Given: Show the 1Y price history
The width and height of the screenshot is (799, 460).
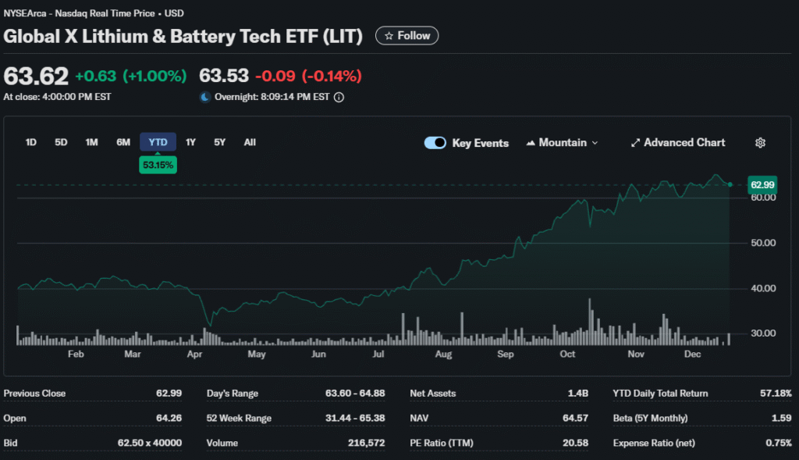Looking at the screenshot, I should click(191, 142).
